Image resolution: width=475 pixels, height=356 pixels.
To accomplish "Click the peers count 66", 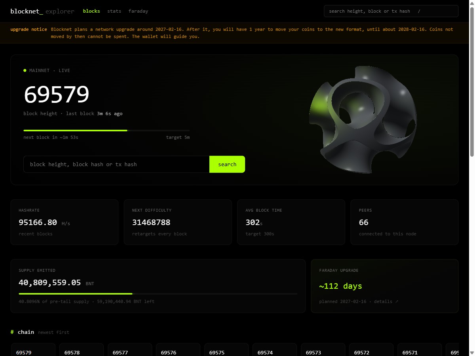I will [364, 222].
